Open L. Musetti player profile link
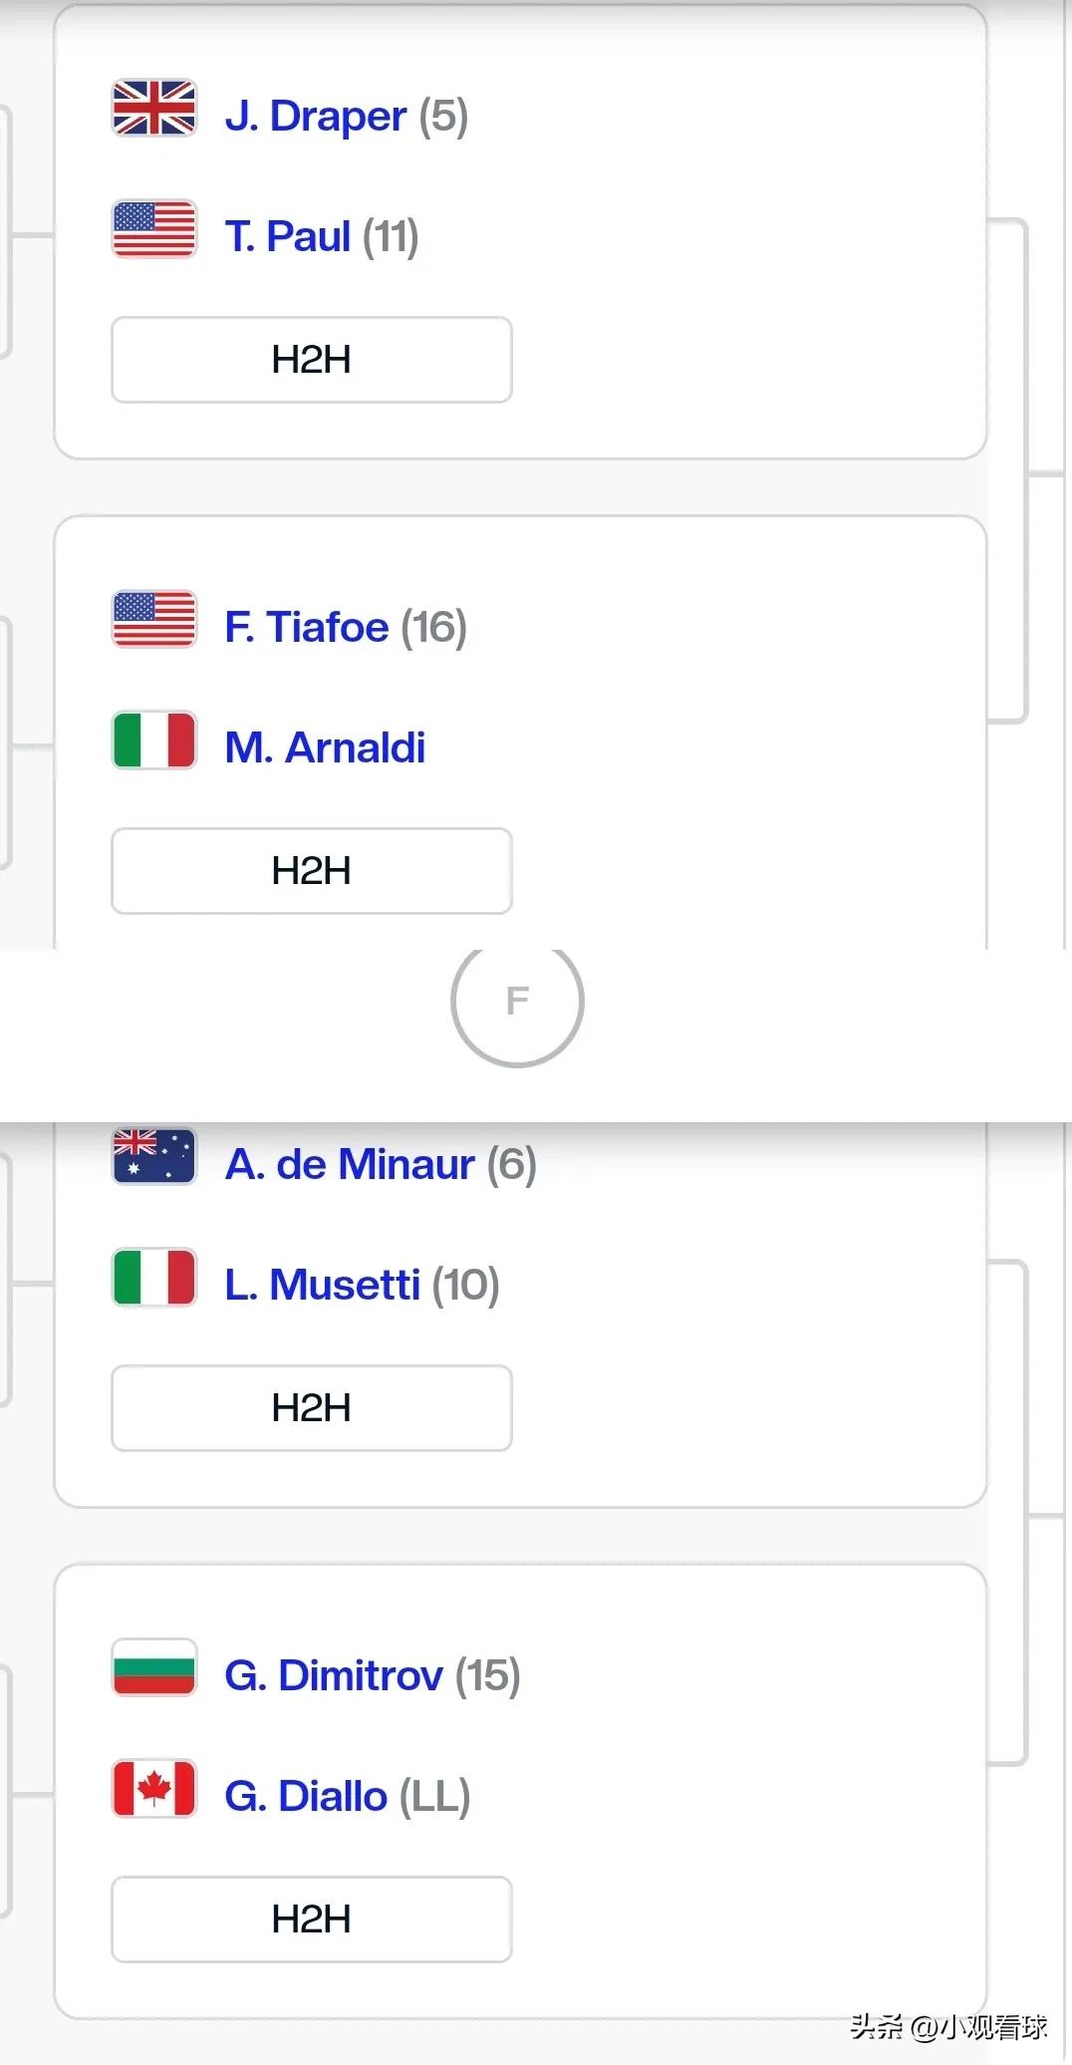The width and height of the screenshot is (1072, 2065). (322, 1285)
